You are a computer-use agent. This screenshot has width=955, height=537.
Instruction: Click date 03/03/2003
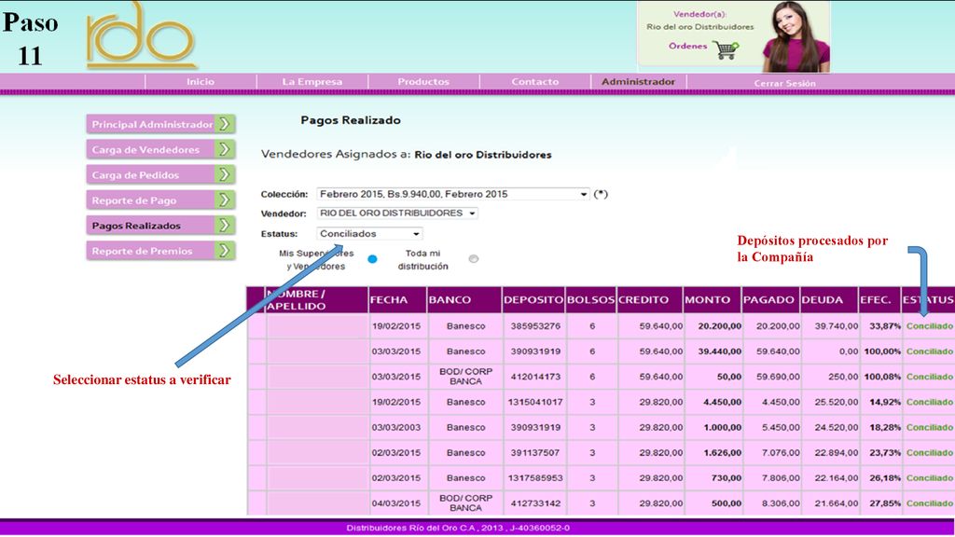pyautogui.click(x=396, y=427)
